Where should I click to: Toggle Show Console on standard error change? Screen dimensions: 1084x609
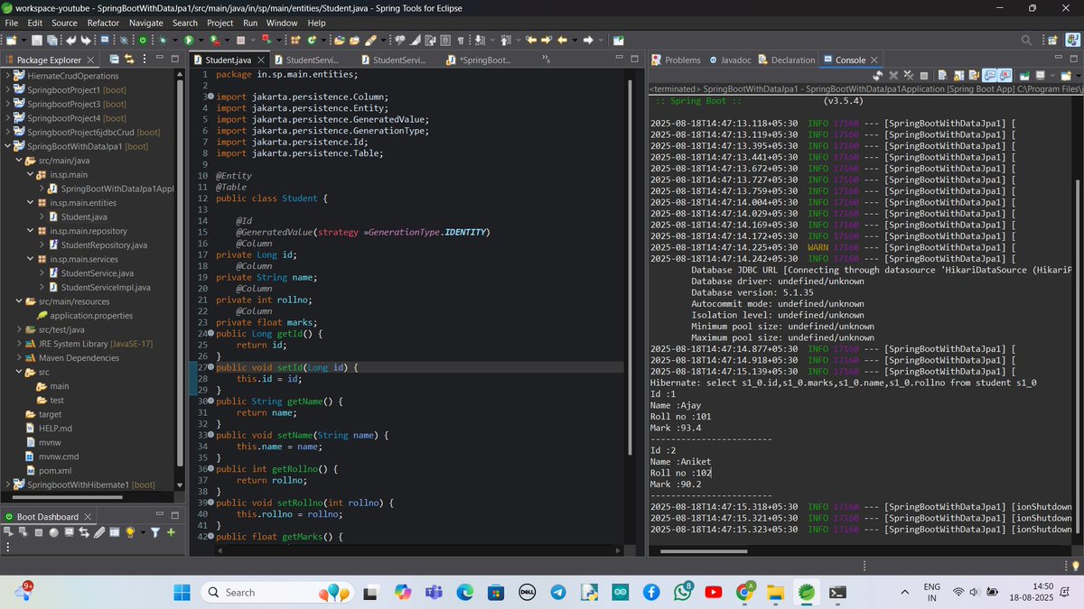point(1005,76)
